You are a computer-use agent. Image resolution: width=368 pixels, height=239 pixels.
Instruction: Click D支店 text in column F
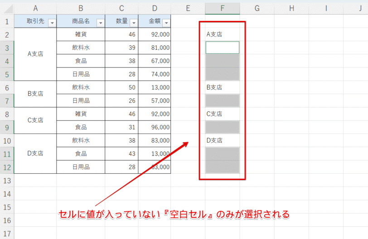214,140
